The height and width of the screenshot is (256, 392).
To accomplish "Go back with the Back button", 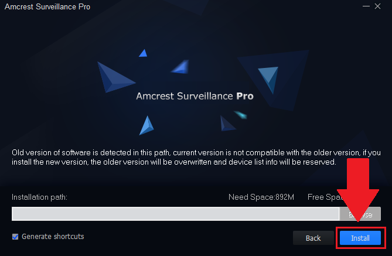I will point(313,238).
